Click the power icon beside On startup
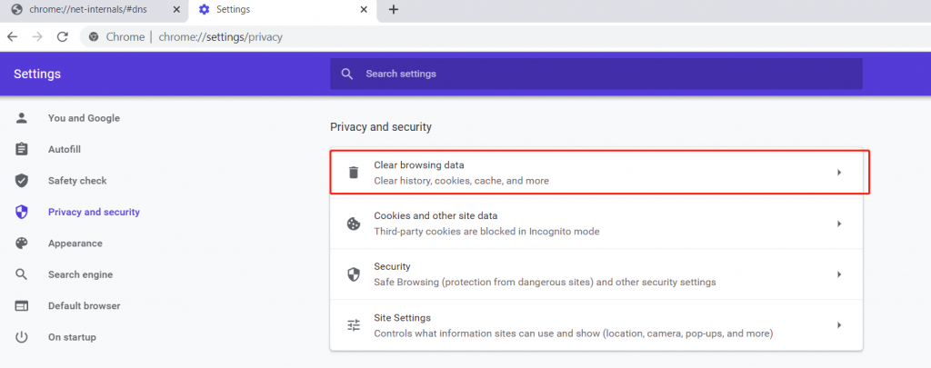 coord(22,337)
